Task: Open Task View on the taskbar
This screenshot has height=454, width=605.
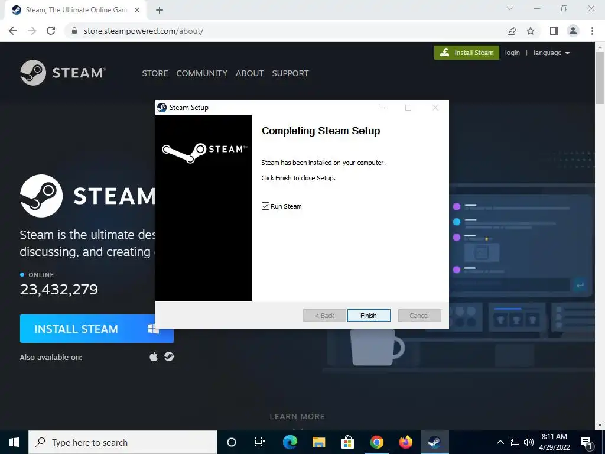Action: [260, 442]
